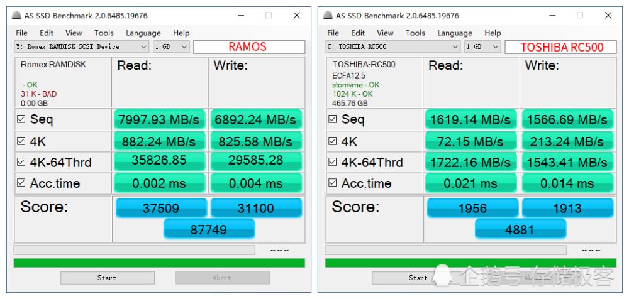Toggle the Acc.time checkbox in the TOSHIBA window

[333, 183]
